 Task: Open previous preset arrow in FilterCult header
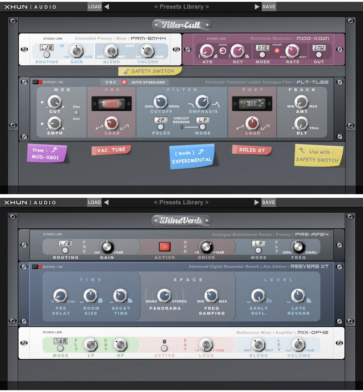tap(106, 7)
